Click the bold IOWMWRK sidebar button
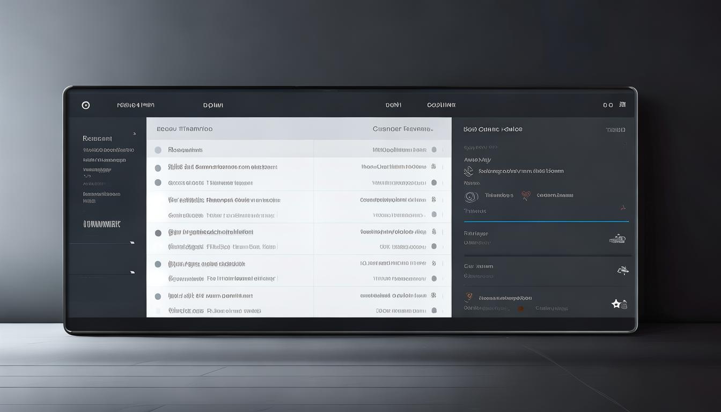Image resolution: width=721 pixels, height=412 pixels. 102,224
